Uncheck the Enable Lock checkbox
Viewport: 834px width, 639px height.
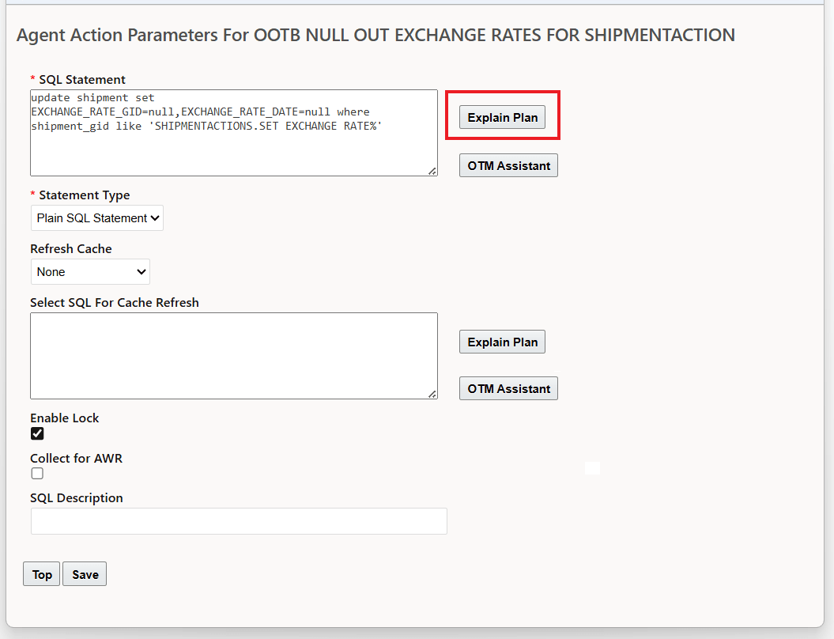click(x=37, y=433)
